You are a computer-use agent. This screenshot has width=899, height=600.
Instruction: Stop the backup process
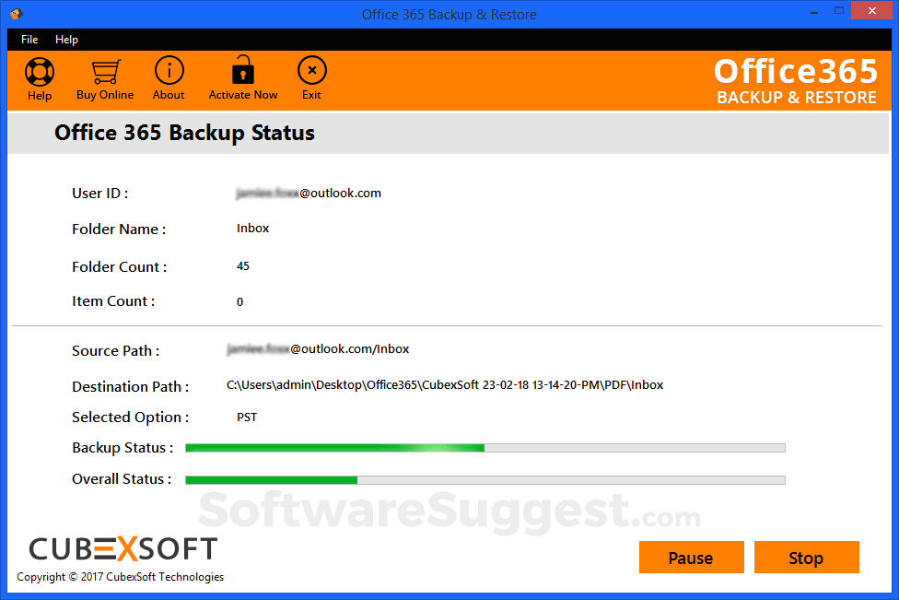click(806, 558)
